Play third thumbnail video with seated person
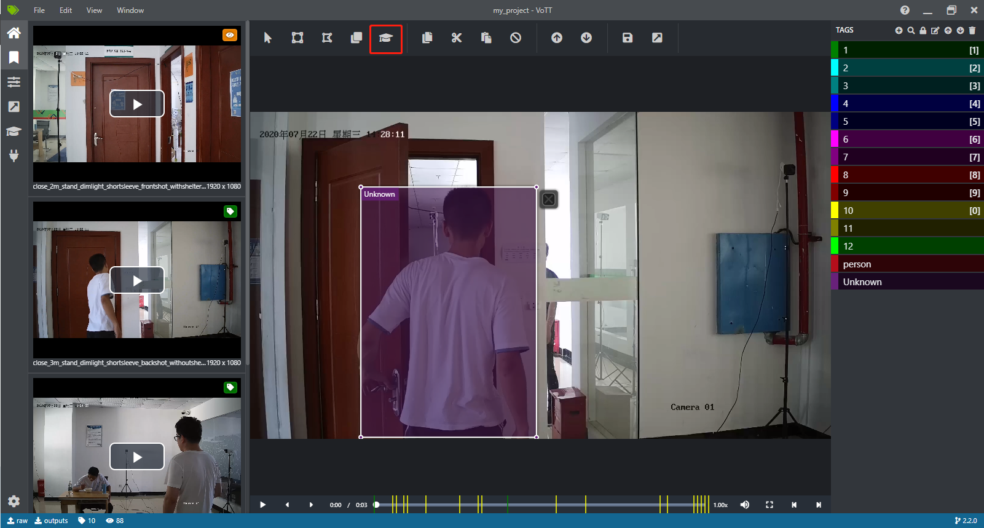984x528 pixels. tap(137, 457)
